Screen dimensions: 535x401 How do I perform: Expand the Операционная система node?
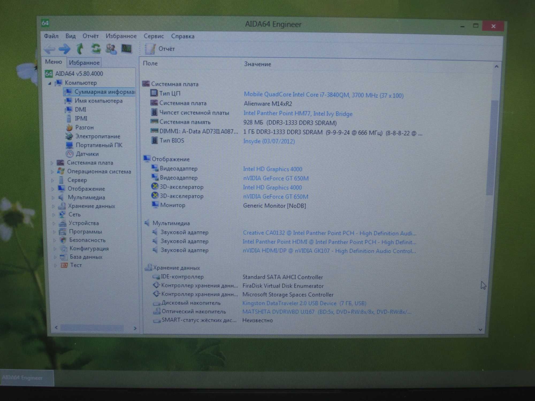[x=52, y=172]
